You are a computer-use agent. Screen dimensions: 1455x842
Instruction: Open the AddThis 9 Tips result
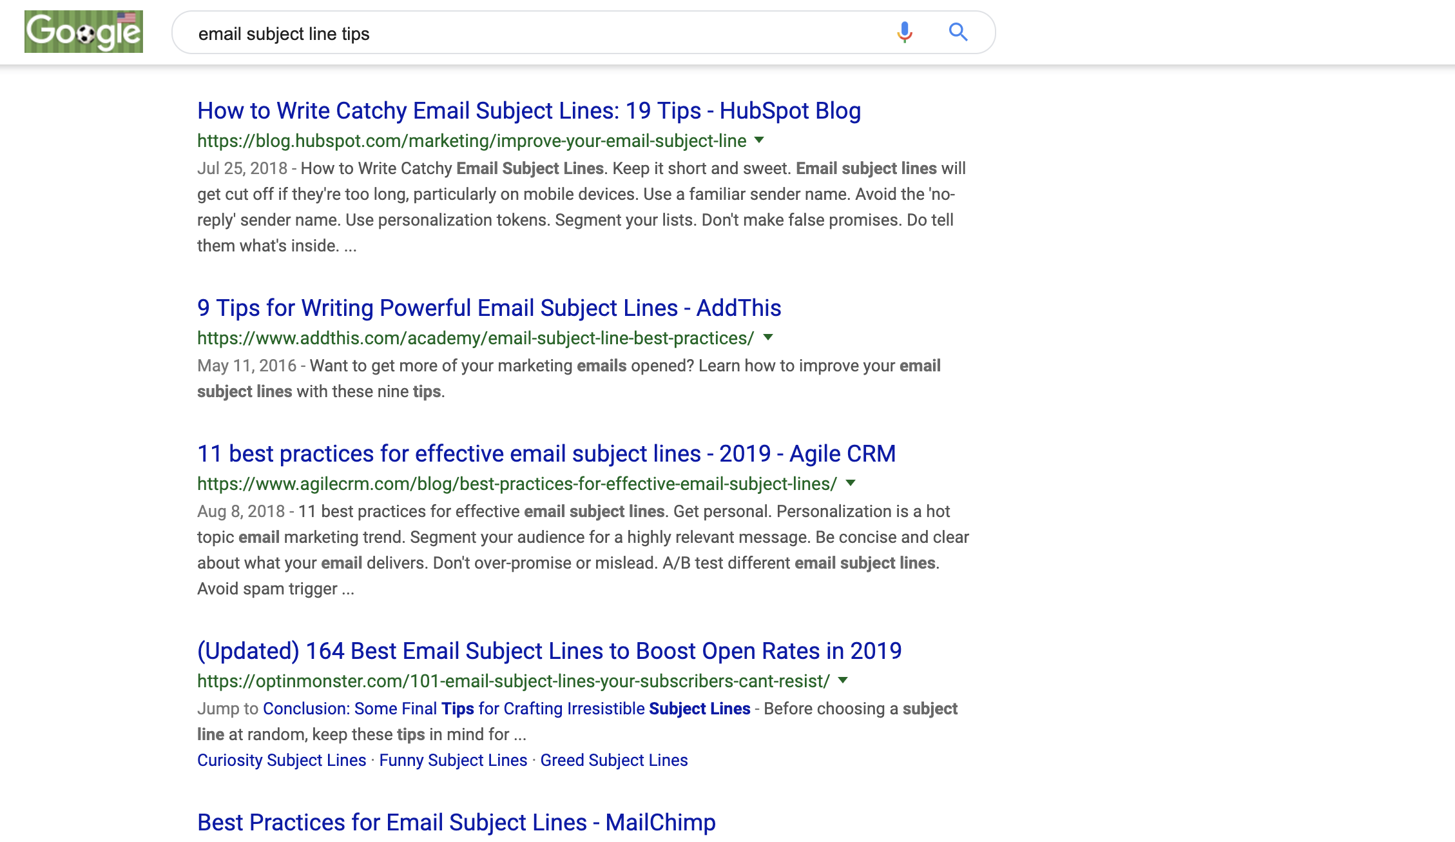pyautogui.click(x=489, y=308)
